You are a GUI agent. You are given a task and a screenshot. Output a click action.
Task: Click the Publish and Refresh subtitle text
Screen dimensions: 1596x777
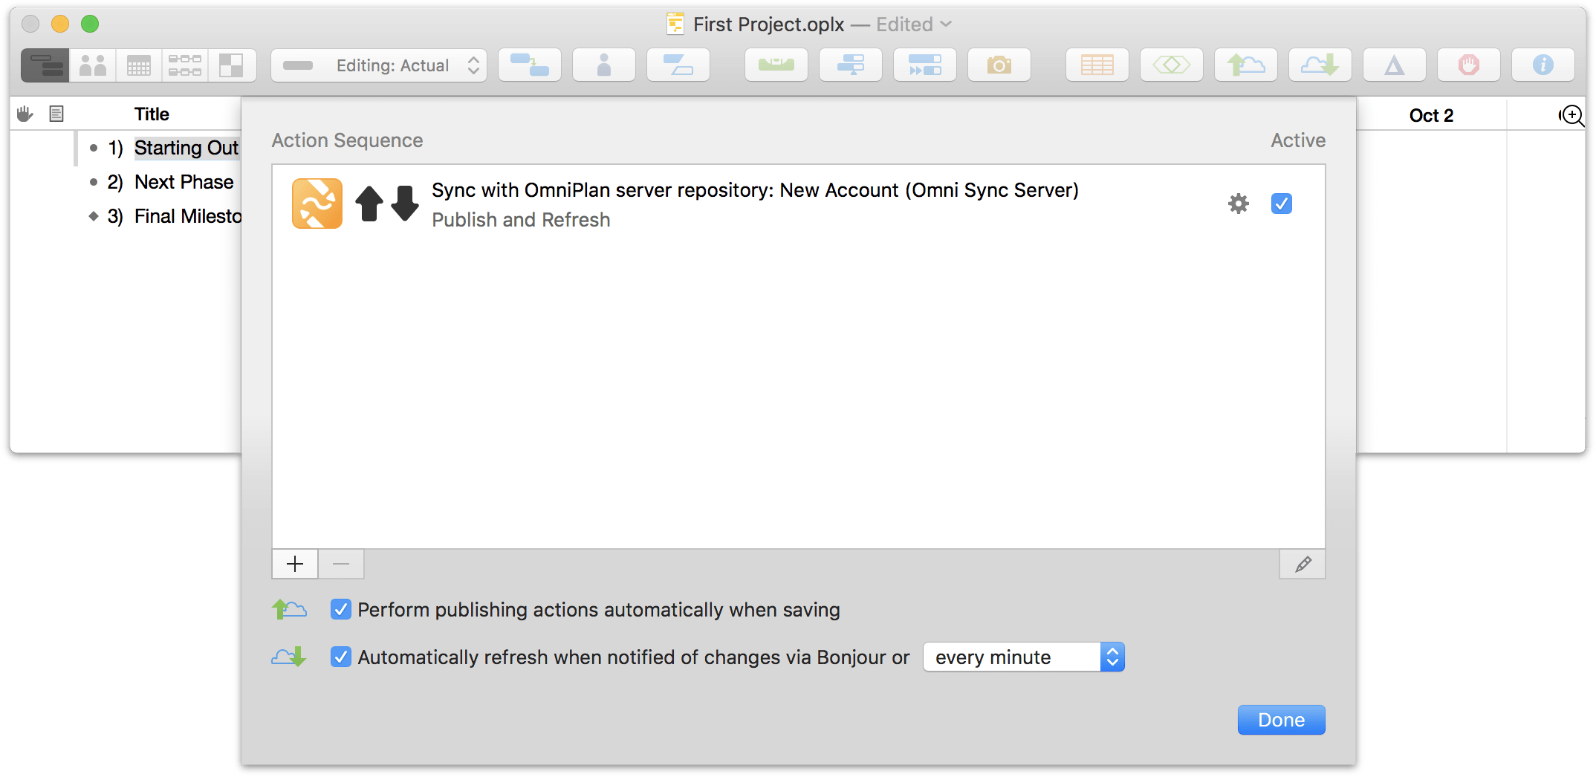[x=521, y=220]
